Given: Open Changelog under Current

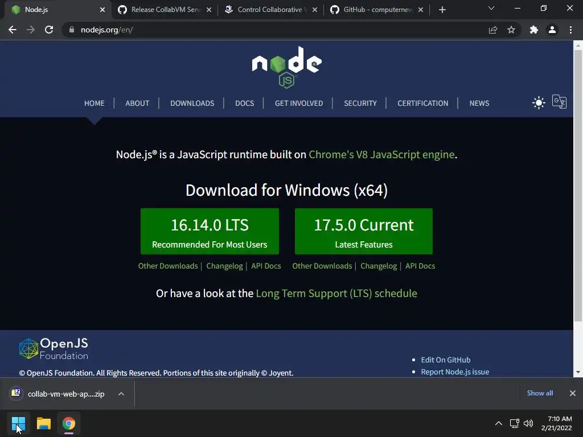Looking at the screenshot, I should (379, 266).
